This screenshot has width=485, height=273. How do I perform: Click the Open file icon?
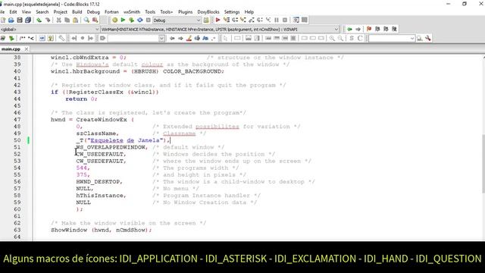(11, 20)
